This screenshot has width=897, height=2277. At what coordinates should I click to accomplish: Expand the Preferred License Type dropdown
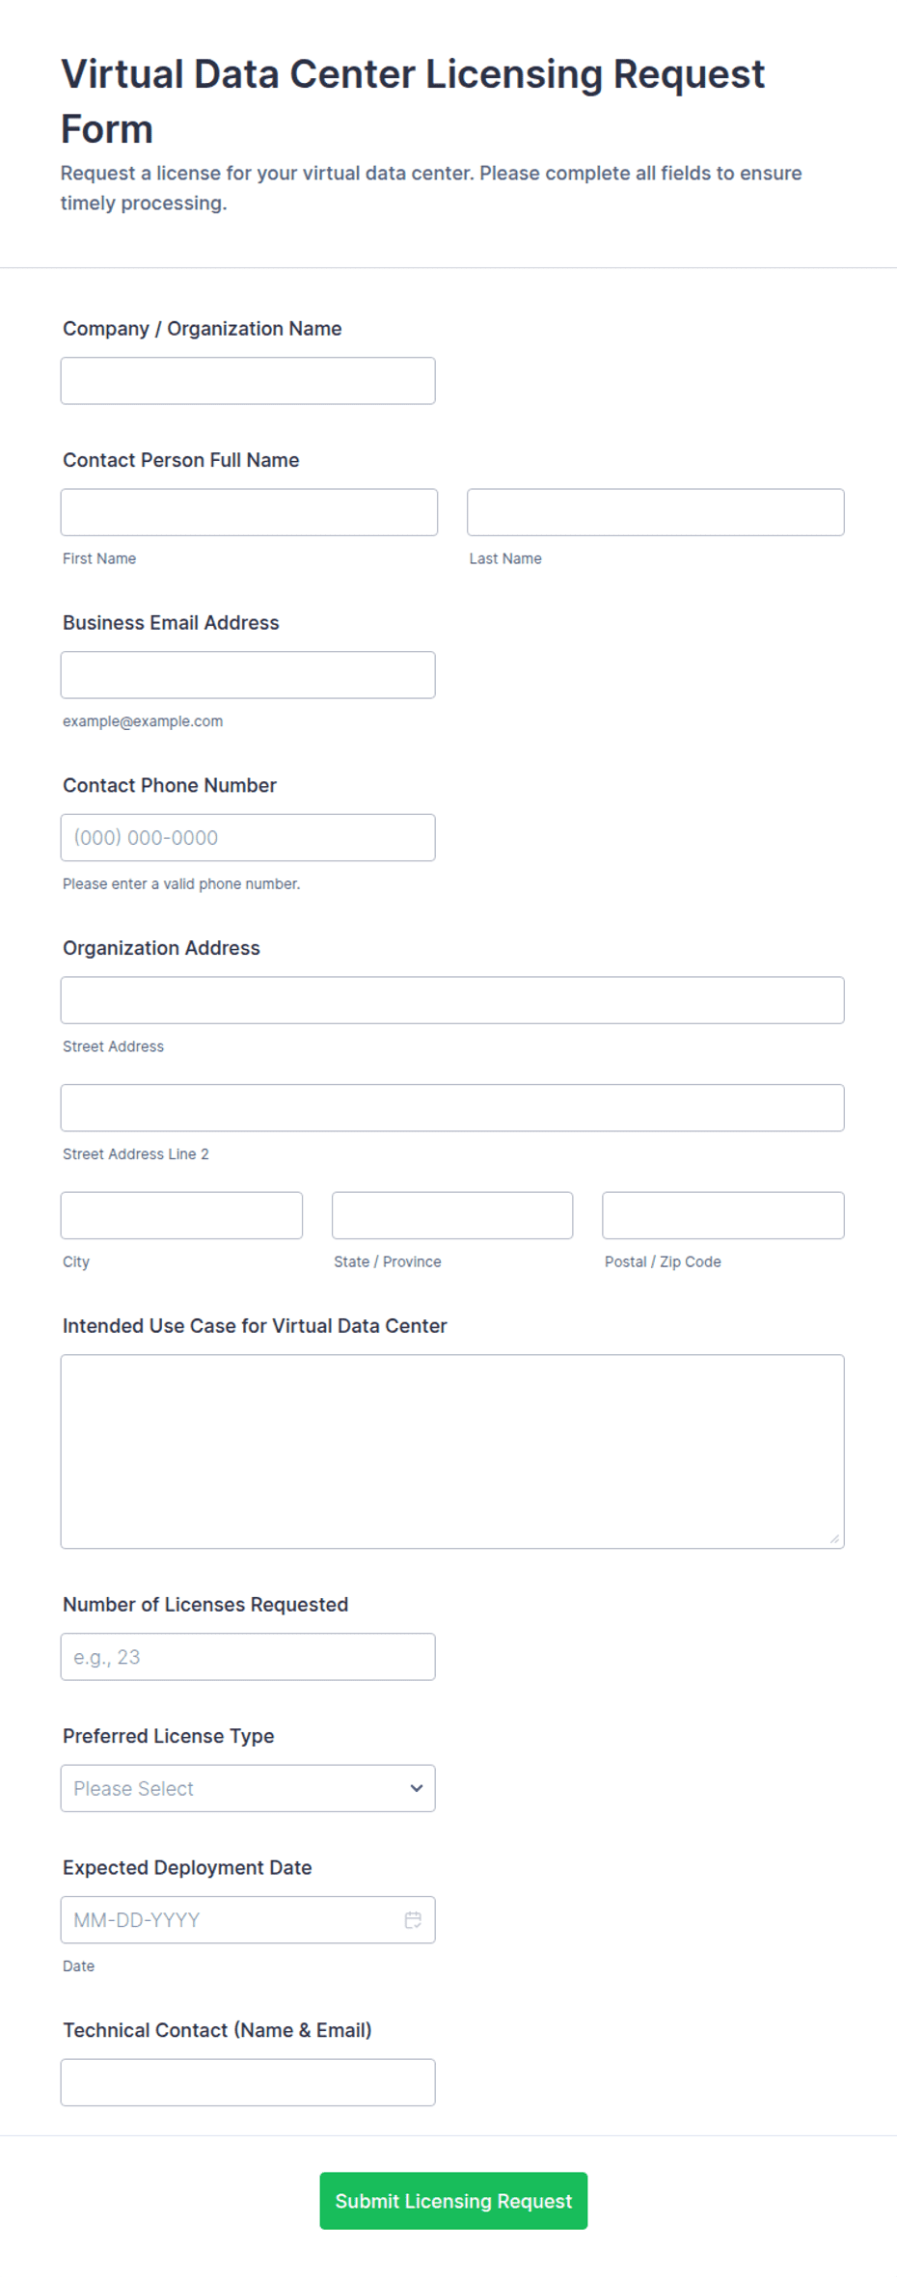[248, 1788]
